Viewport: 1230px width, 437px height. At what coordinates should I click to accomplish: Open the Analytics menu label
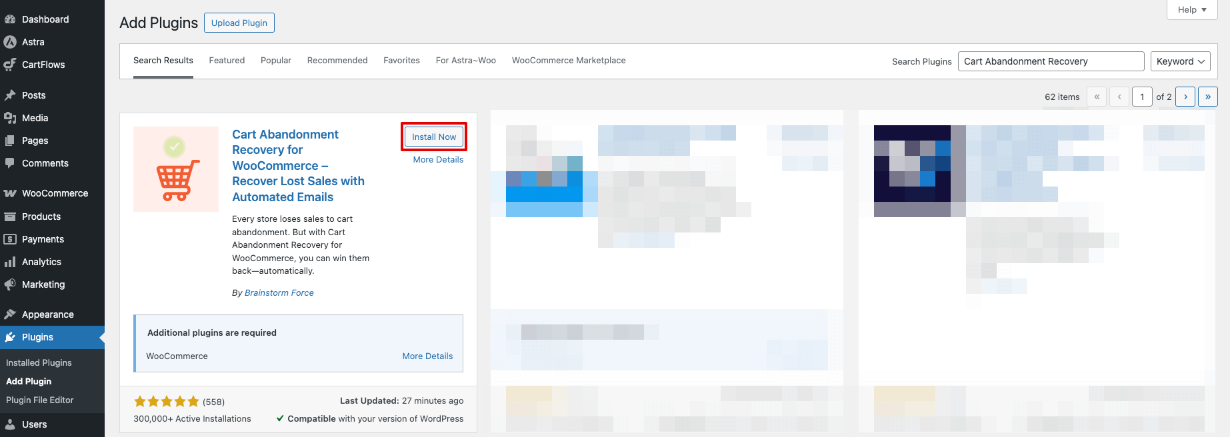coord(41,262)
